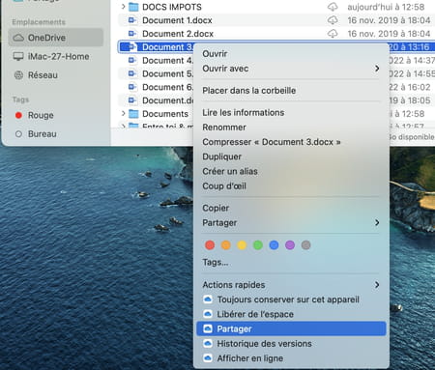Click OneDrive icon beside Afficher en ligne

[x=208, y=358]
